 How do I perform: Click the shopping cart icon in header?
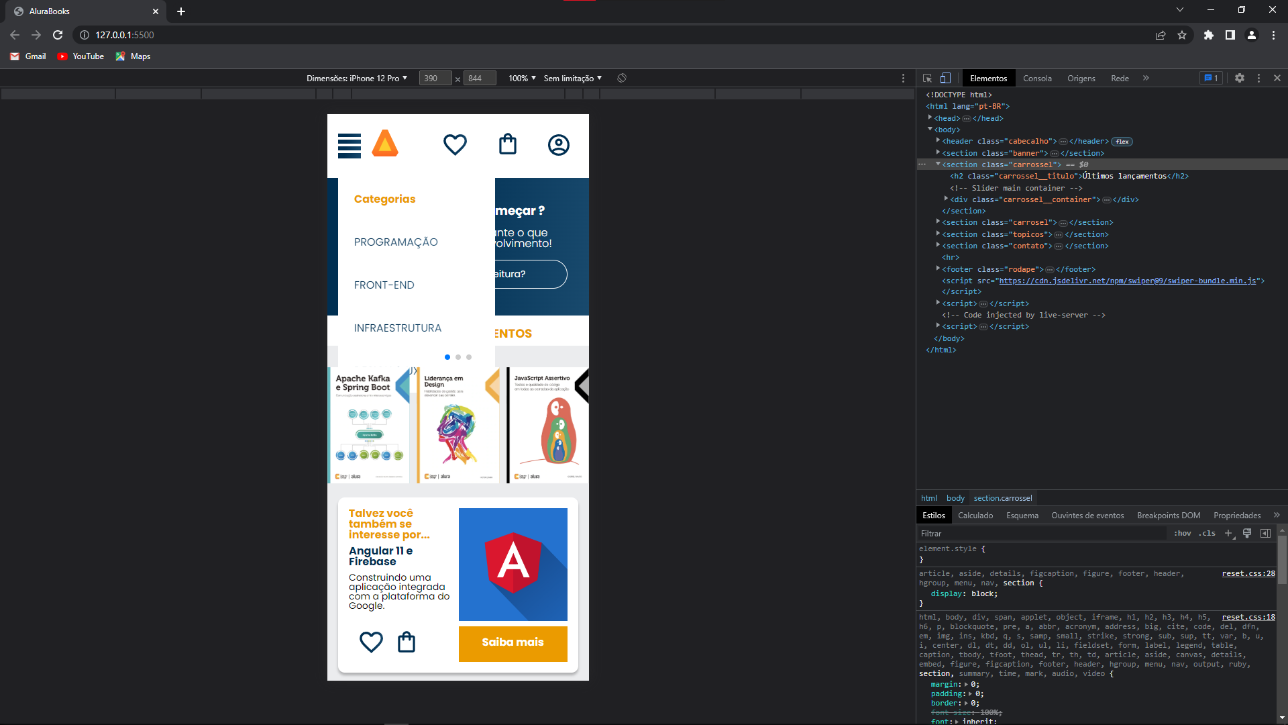tap(508, 144)
